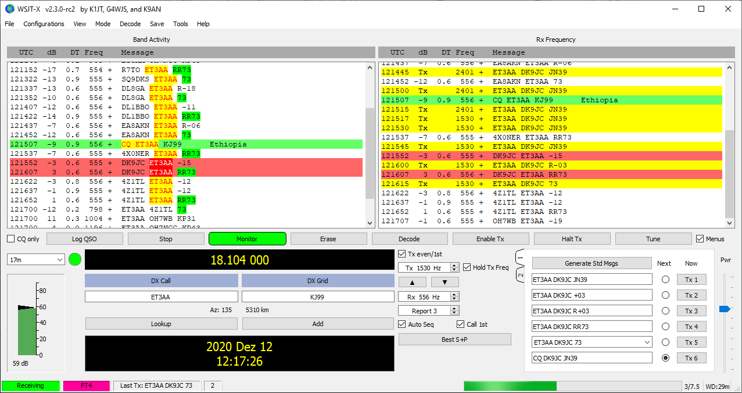Click the Tx 2 button
Screen dimensions: 742x393
point(691,295)
